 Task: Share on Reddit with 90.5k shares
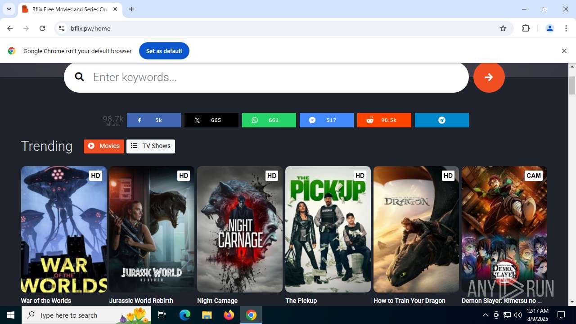pyautogui.click(x=384, y=120)
